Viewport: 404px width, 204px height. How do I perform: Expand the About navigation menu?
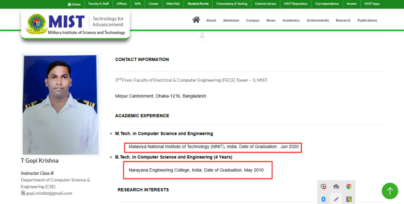pyautogui.click(x=211, y=20)
